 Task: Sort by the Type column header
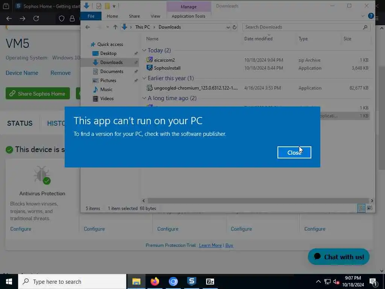click(303, 39)
